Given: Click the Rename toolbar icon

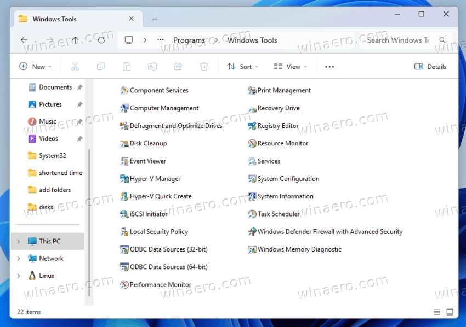Looking at the screenshot, I should pos(152,66).
